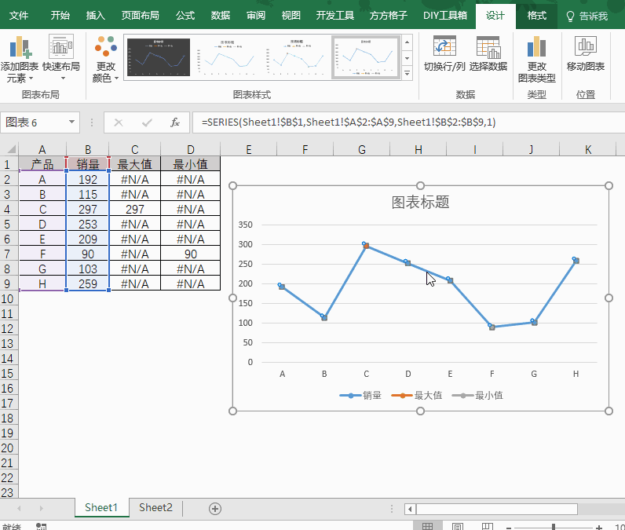Select the Sheet1 tab
The width and height of the screenshot is (625, 530).
pyautogui.click(x=101, y=507)
